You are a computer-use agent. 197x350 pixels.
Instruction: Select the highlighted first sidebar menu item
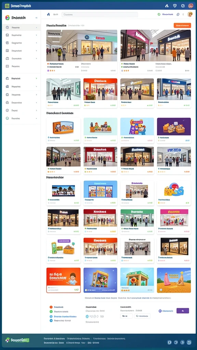point(22,27)
